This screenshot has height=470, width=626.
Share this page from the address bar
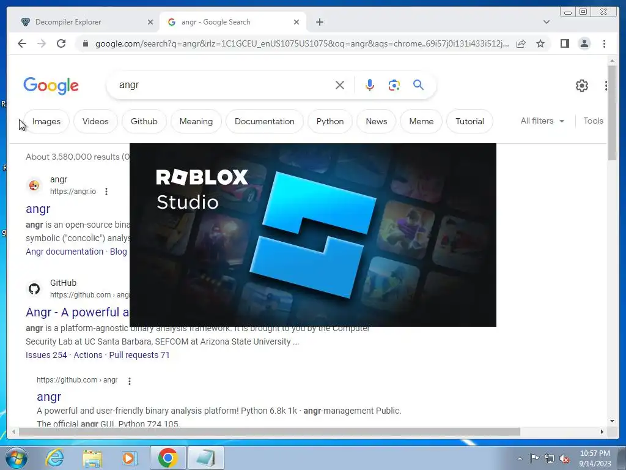click(x=521, y=43)
